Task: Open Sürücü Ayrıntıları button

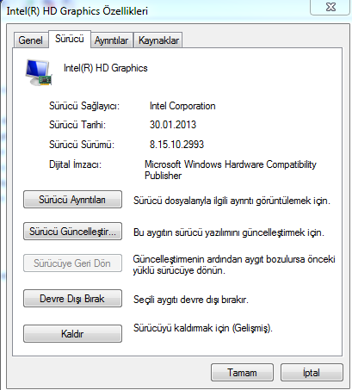Action: (72, 200)
